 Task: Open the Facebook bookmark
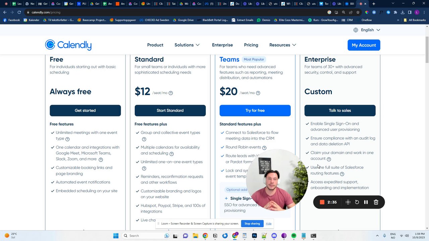[x=11, y=20]
